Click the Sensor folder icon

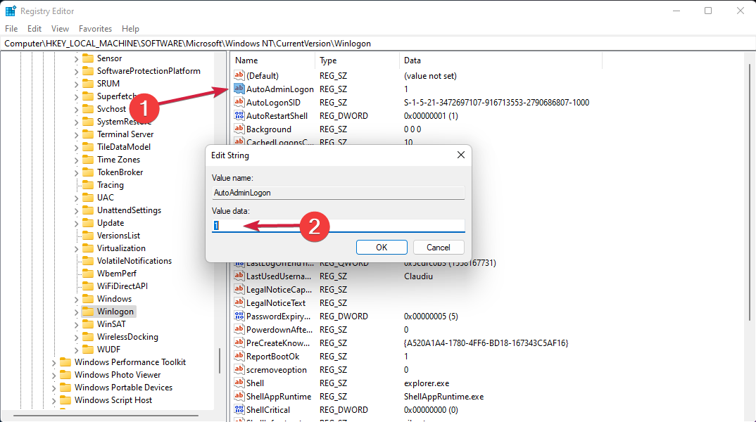[88, 58]
